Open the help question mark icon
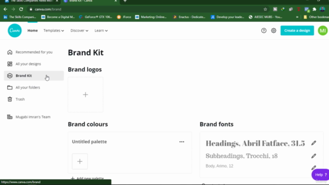 (264, 31)
